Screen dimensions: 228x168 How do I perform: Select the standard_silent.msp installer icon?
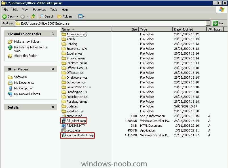[64, 135]
